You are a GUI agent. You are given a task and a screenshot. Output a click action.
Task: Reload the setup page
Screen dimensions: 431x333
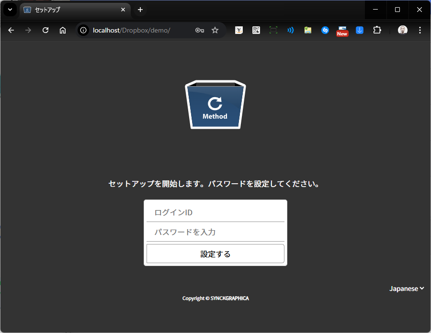point(45,30)
